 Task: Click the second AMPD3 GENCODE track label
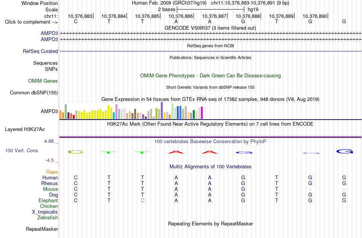[50, 40]
